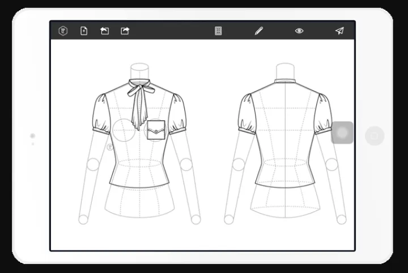Click the import file icon in toolbar

(104, 31)
